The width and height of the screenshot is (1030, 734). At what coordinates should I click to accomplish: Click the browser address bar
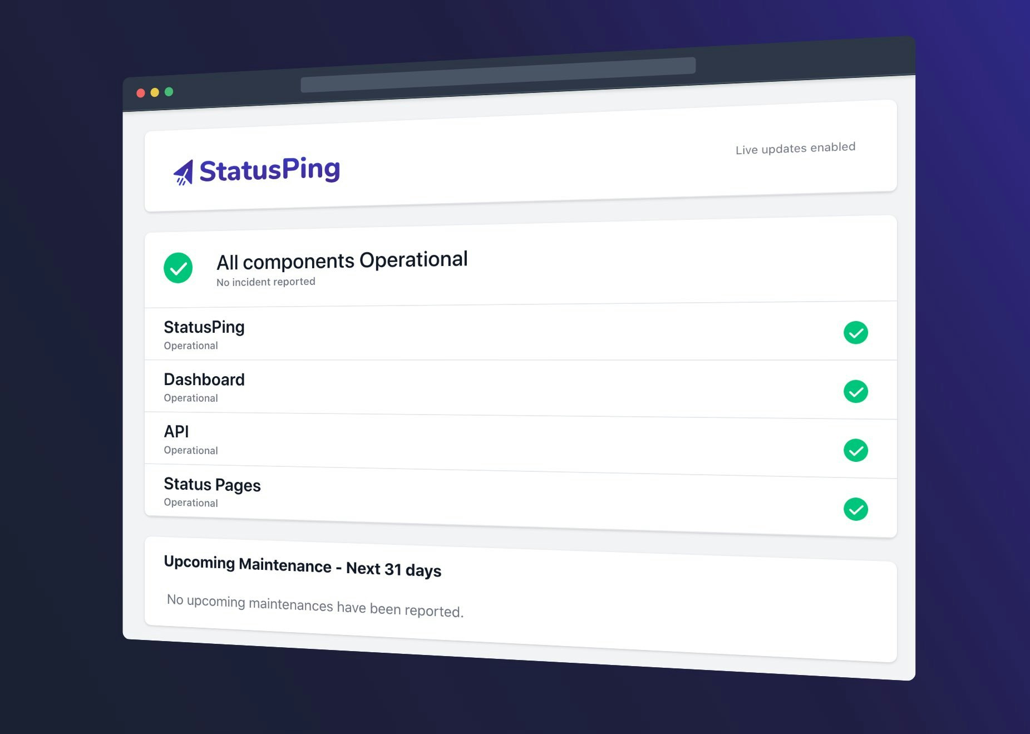tap(498, 75)
